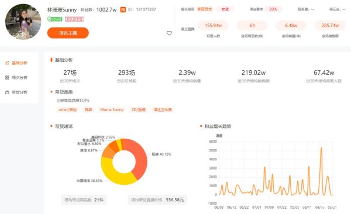Click the streamer profile avatar
Viewport: 351px width, 214px height.
coord(23,22)
